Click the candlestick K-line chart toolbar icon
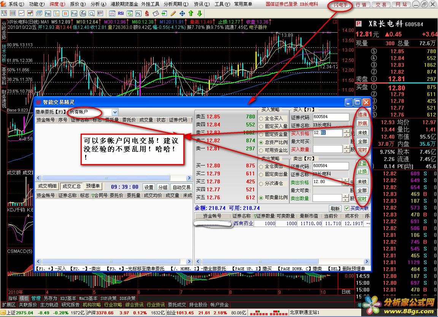The width and height of the screenshot is (438, 317). point(30,13)
